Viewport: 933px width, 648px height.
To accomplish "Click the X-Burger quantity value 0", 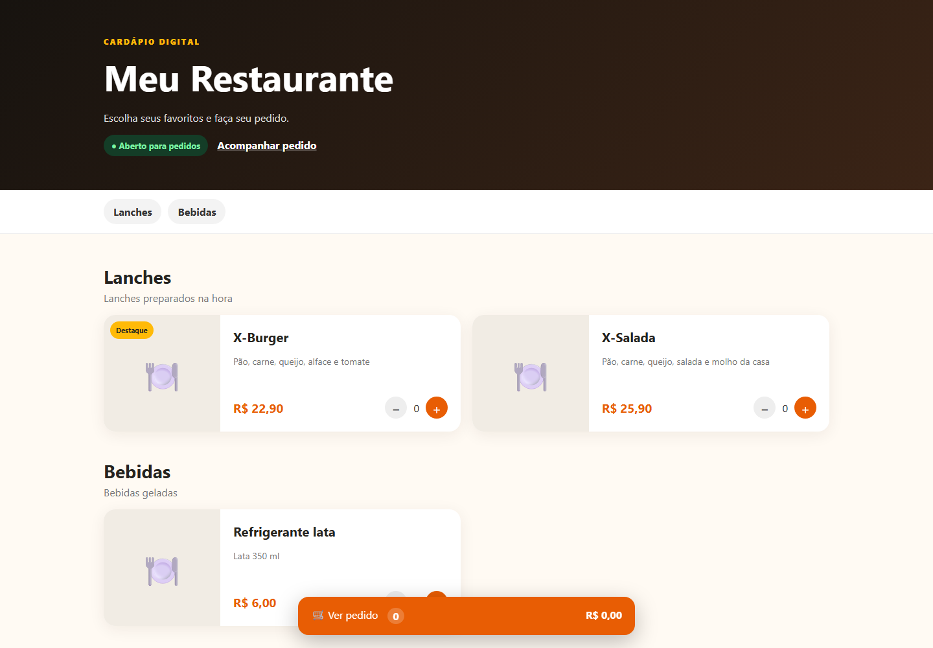I will tap(417, 408).
